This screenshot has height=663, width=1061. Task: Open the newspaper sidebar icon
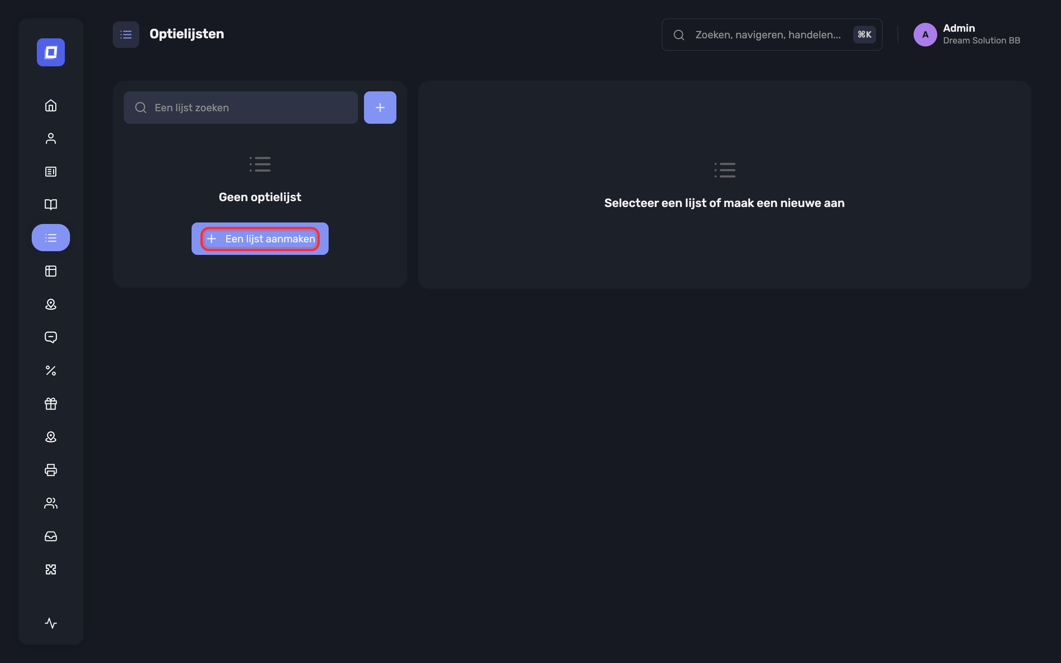51,171
